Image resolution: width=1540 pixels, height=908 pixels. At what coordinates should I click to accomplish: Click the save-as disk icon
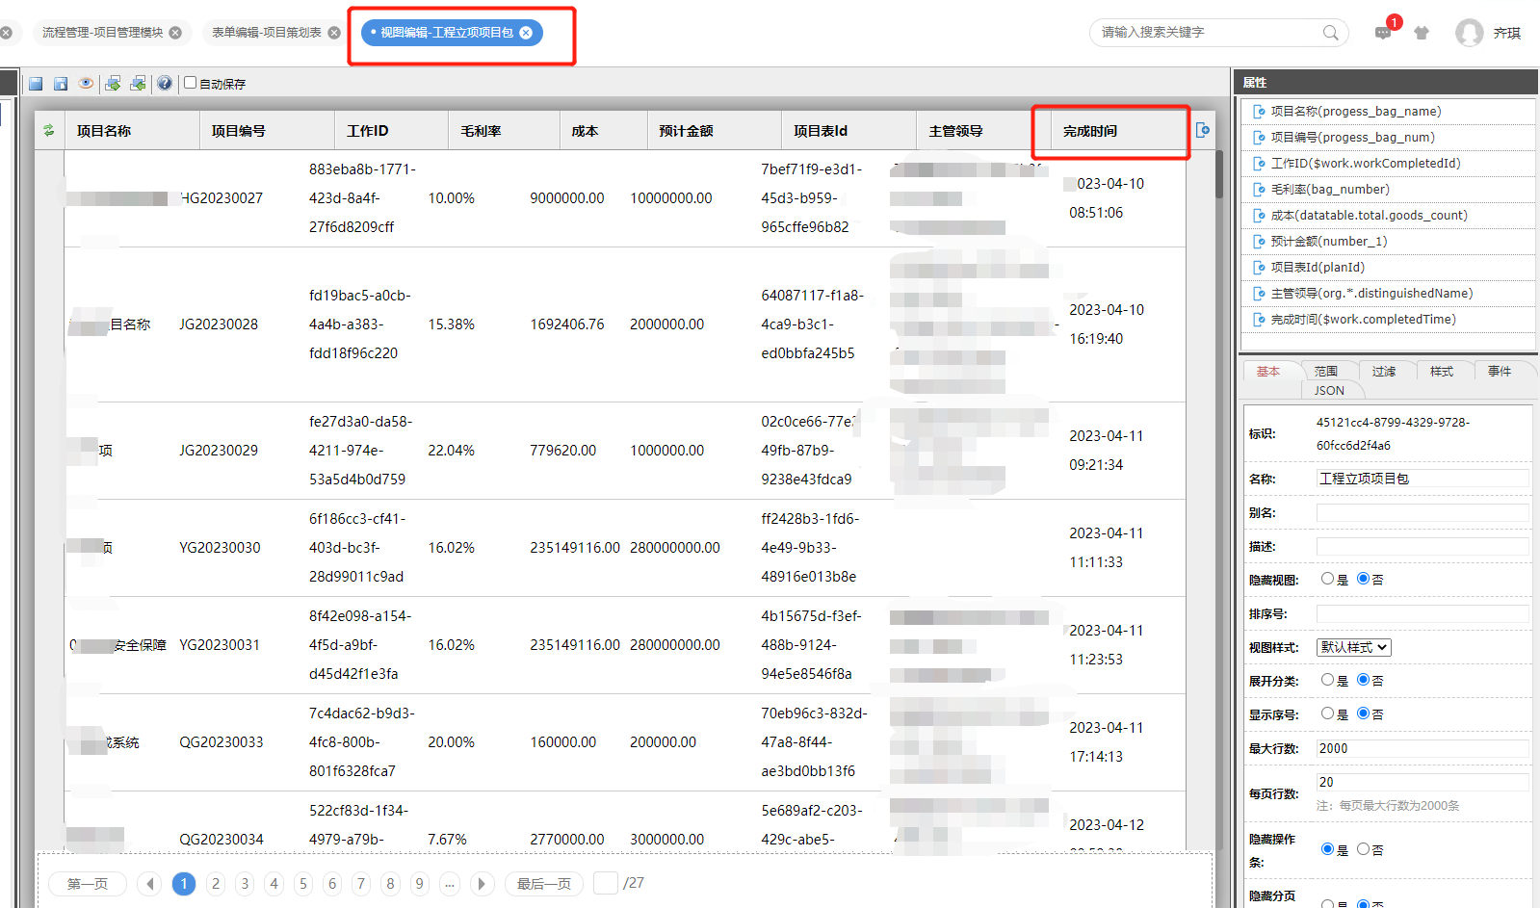(61, 84)
